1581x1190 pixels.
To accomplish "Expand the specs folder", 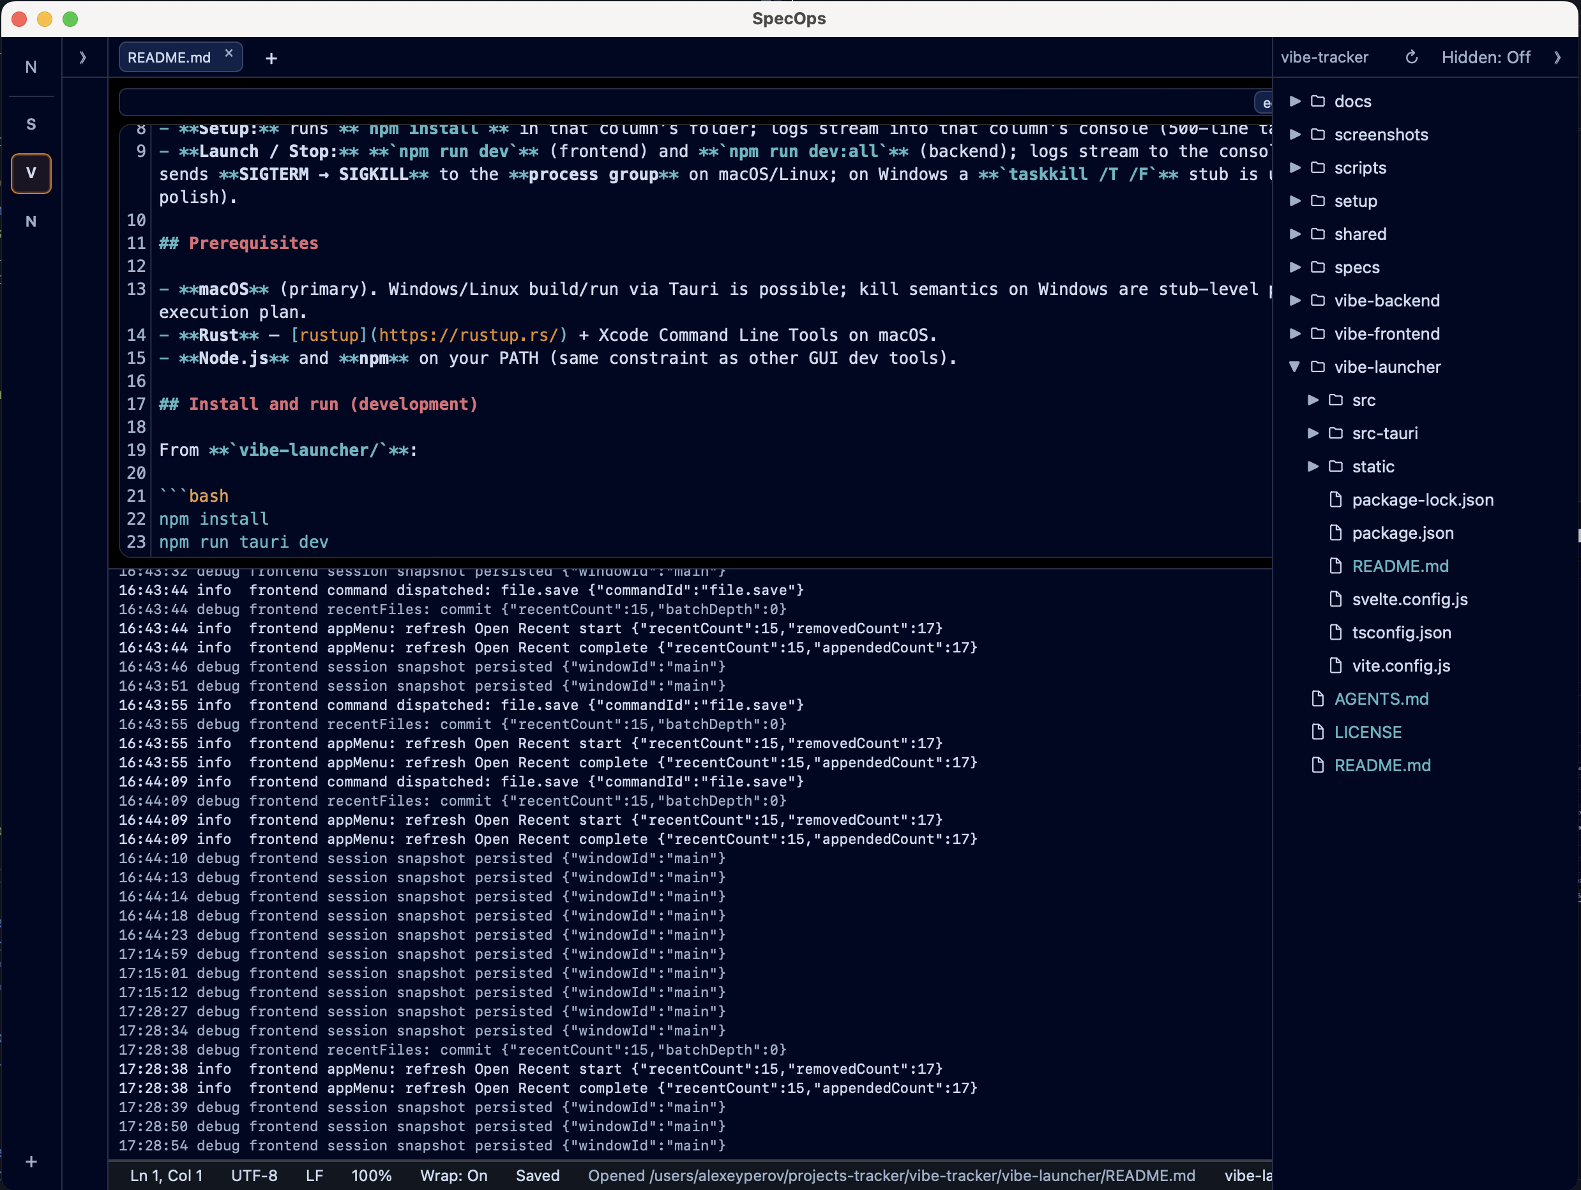I will [x=1294, y=267].
